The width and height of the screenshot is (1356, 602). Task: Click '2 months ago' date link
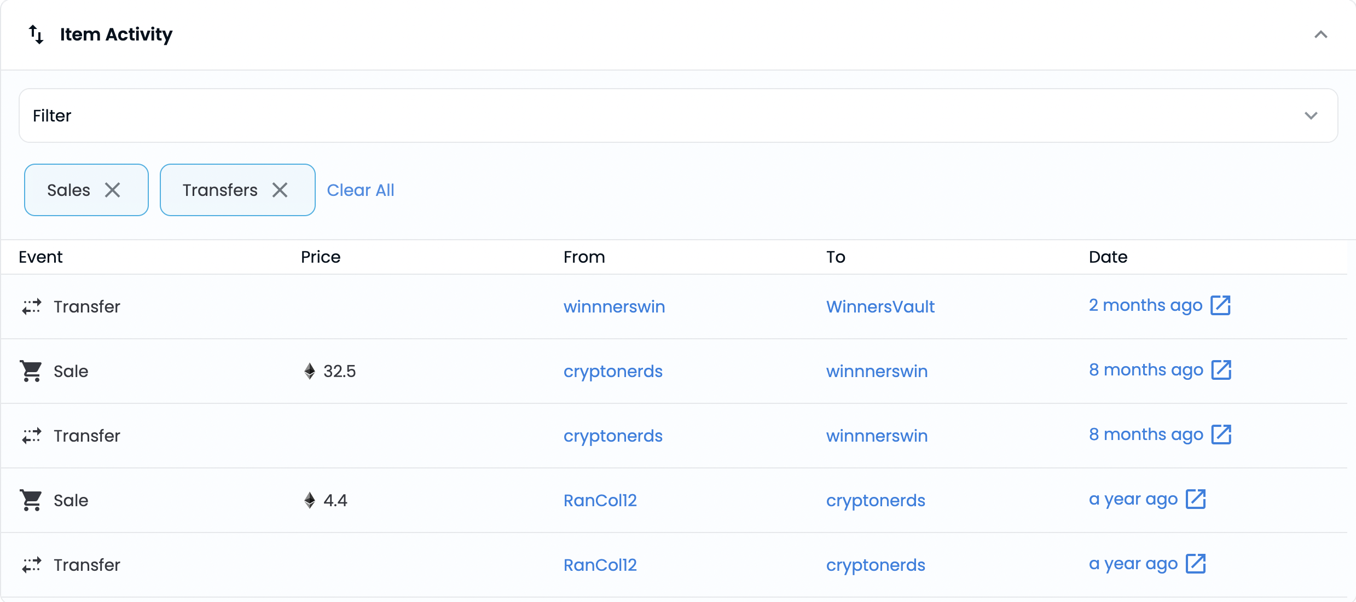tap(1146, 305)
